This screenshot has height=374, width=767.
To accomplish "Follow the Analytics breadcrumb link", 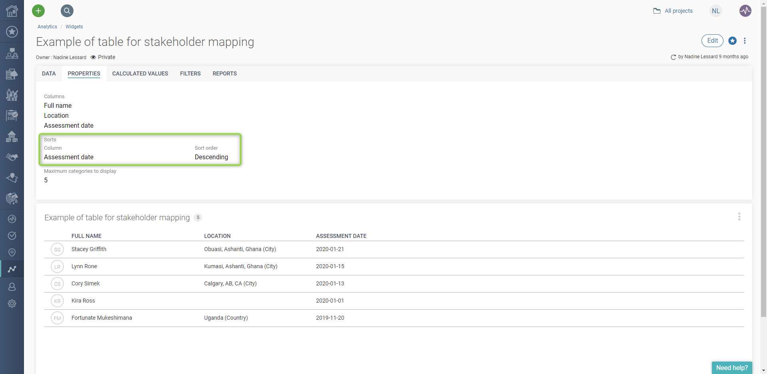I will tap(47, 27).
